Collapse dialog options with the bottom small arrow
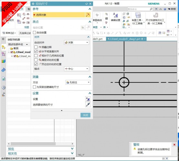179x161 pixels. (x=62, y=110)
